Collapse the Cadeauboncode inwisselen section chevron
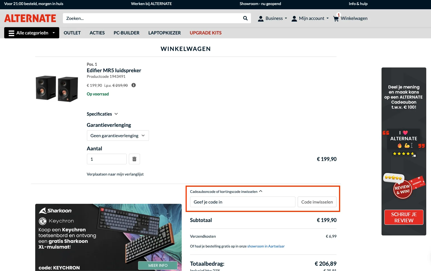The width and height of the screenshot is (431, 271). point(261,191)
